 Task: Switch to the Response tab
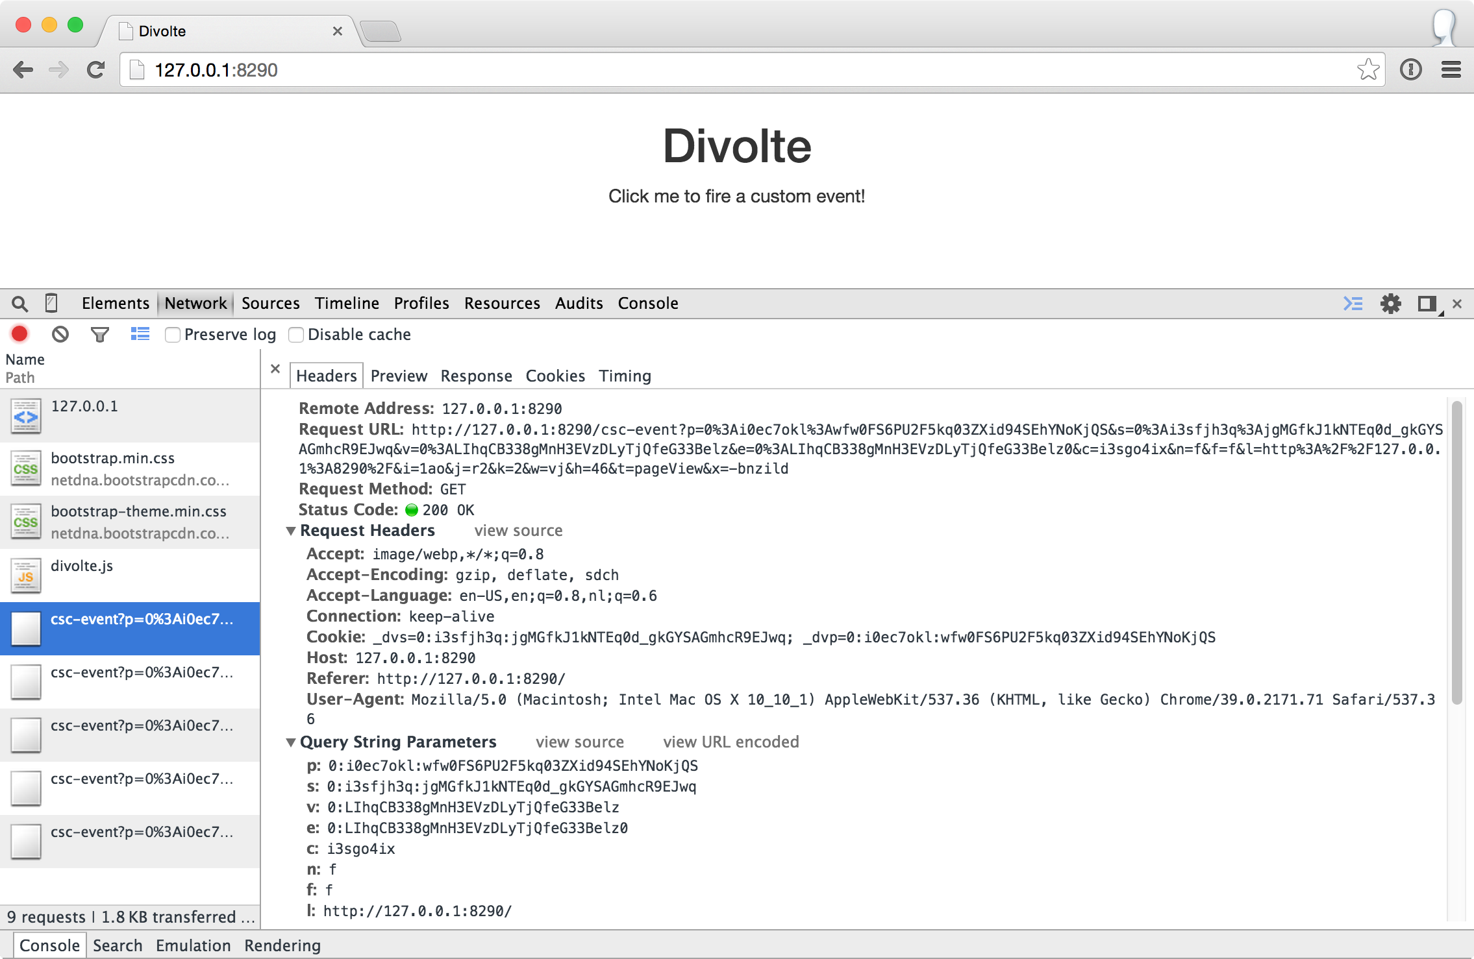coord(476,376)
